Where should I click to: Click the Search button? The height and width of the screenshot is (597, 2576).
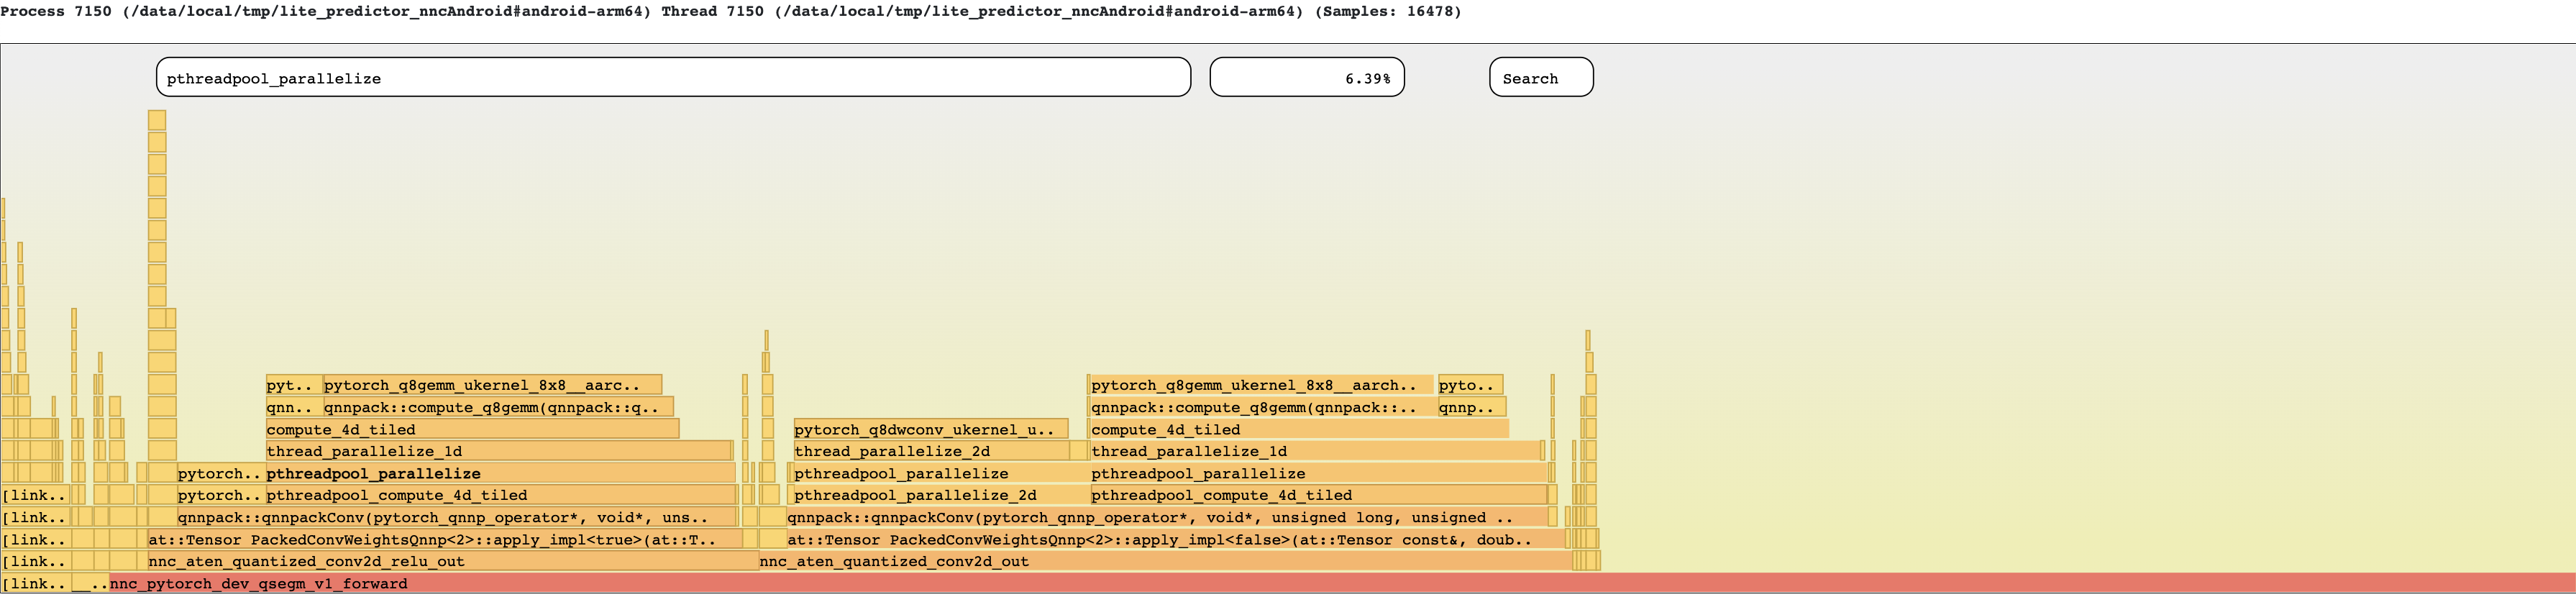click(1541, 78)
